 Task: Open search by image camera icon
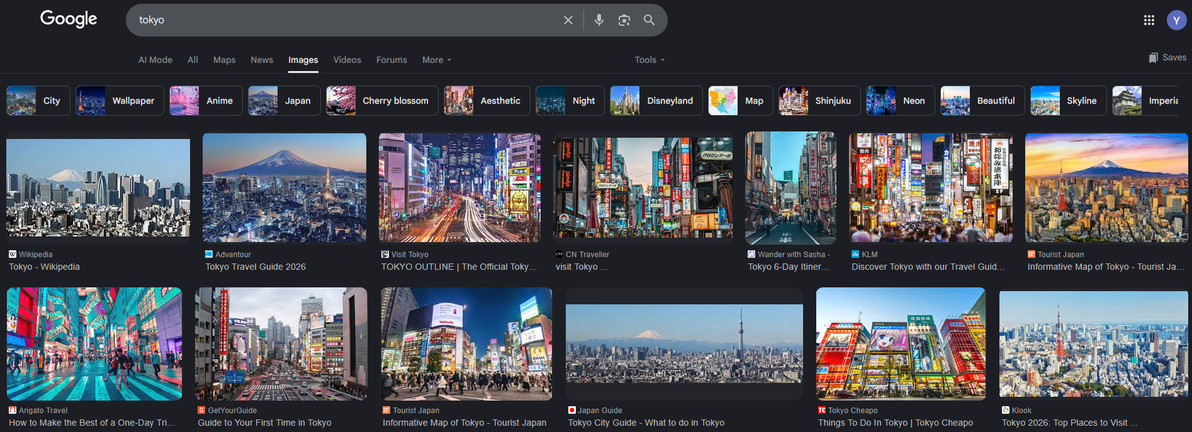point(624,20)
